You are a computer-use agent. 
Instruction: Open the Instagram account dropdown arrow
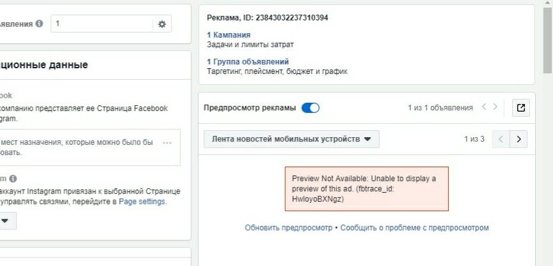(x=4, y=221)
